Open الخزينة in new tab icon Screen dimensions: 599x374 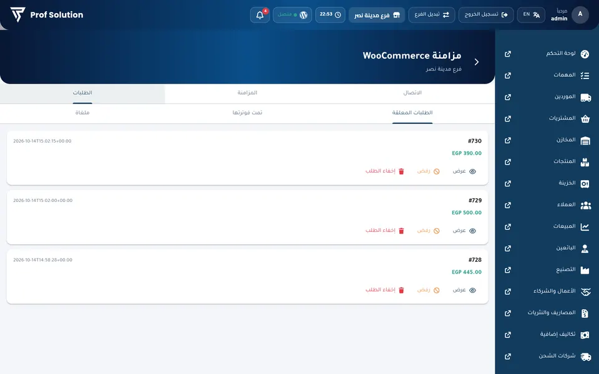pos(508,183)
